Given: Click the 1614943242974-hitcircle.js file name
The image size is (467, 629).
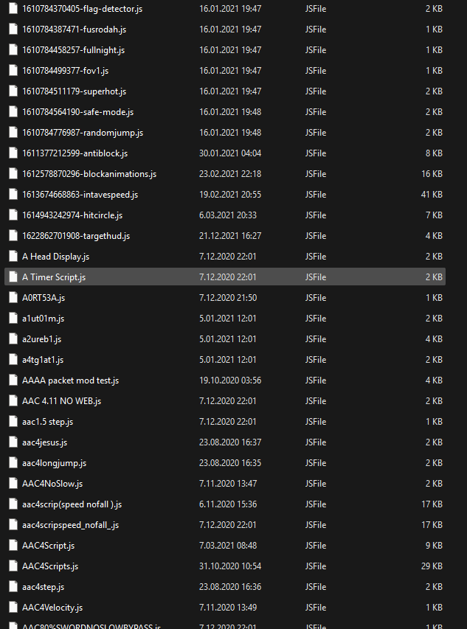Looking at the screenshot, I should [x=72, y=215].
